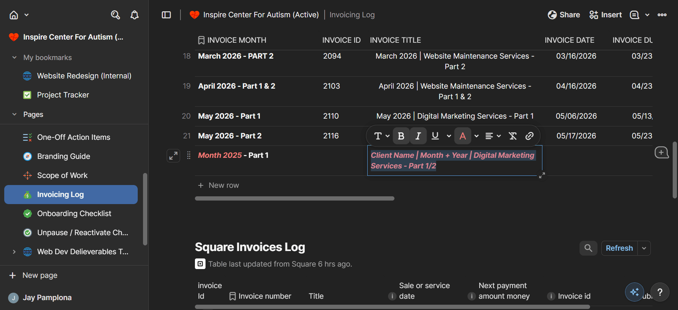Create a New page in sidebar
This screenshot has width=678, height=310.
coord(33,275)
